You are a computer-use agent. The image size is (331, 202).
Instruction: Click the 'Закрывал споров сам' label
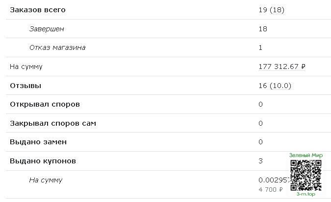click(53, 123)
